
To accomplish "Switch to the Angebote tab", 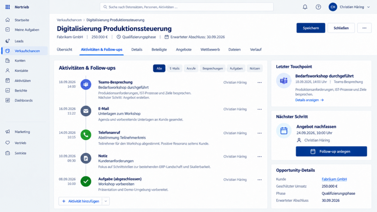I will (184, 50).
